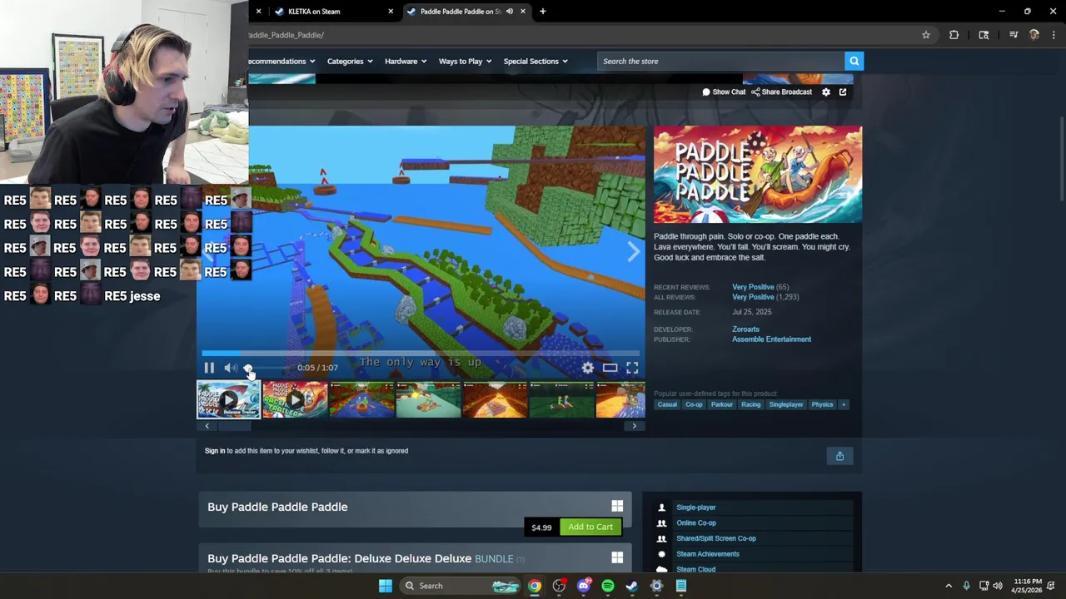
Task: Enter fullscreen on the trailer player
Action: (x=632, y=368)
